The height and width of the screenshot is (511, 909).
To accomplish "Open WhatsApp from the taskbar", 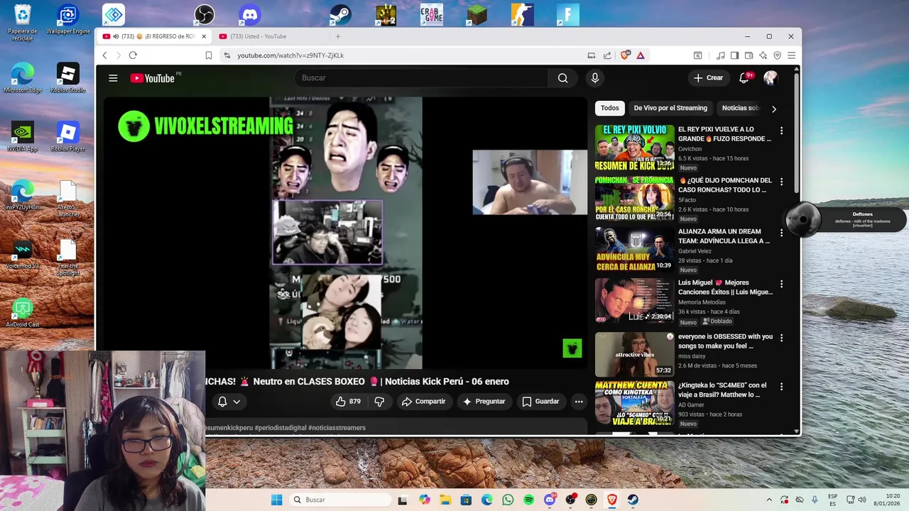I will point(508,500).
